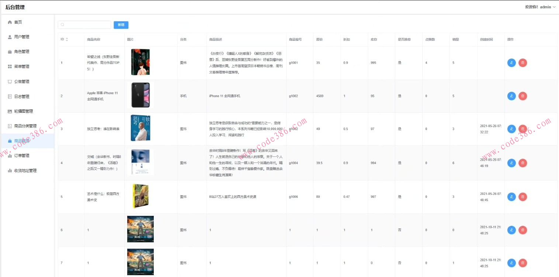The height and width of the screenshot is (277, 559).
Task: Click the 点赞数 column header
Action: tap(430, 39)
